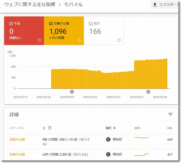Go to ウェブに関する主な指標 breadcrumb
181x163 pixels.
[x=30, y=4]
